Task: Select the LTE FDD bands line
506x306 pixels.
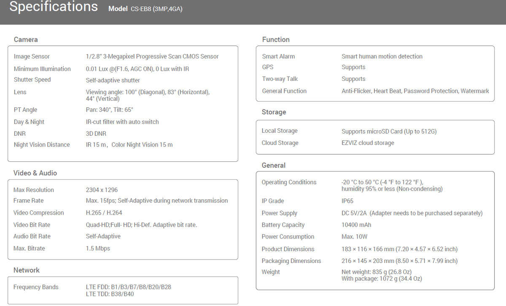Action: tap(129, 287)
